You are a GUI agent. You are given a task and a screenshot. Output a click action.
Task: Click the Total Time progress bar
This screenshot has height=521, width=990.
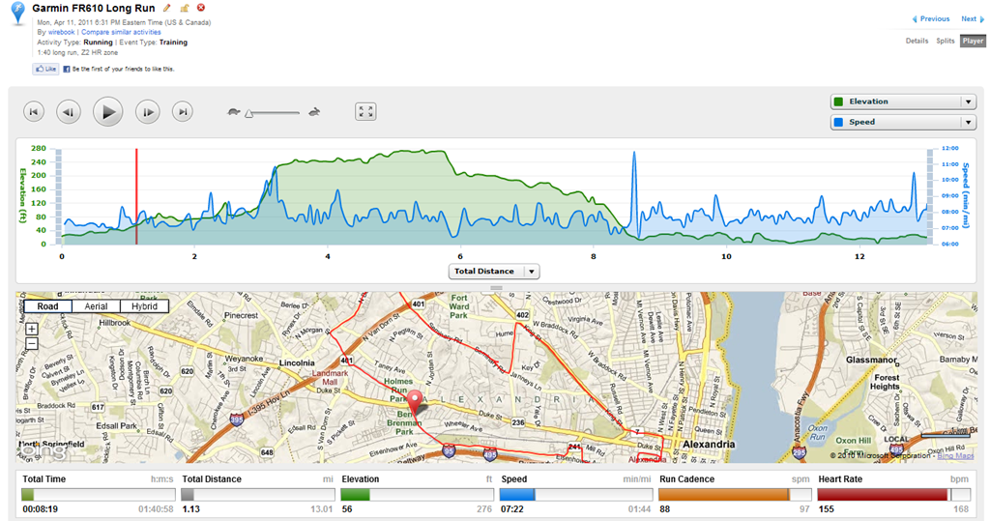point(98,495)
